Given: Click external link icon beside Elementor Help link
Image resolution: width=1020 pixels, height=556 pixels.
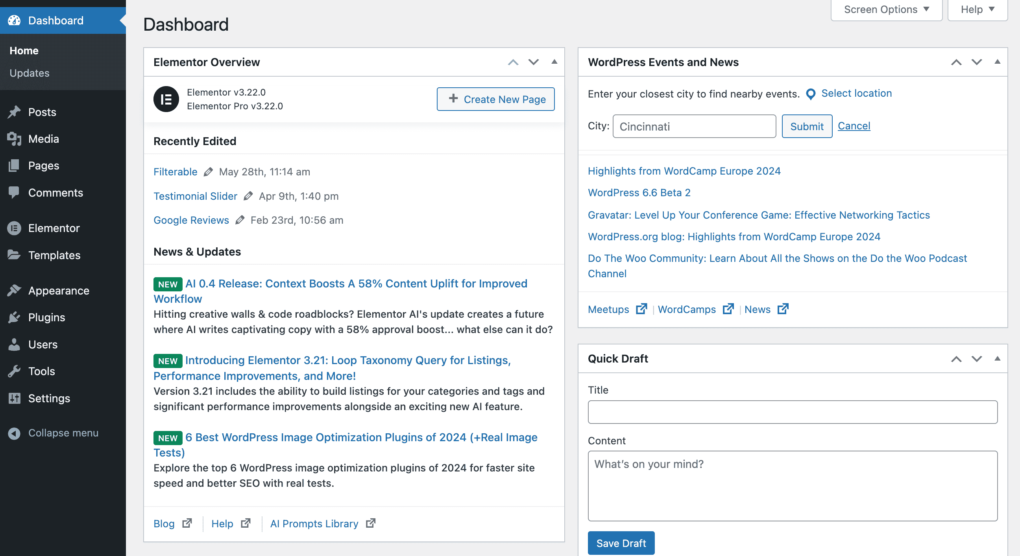Looking at the screenshot, I should tap(246, 523).
